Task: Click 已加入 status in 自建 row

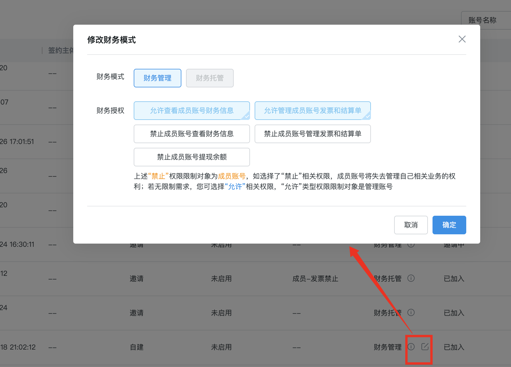Action: pos(454,347)
